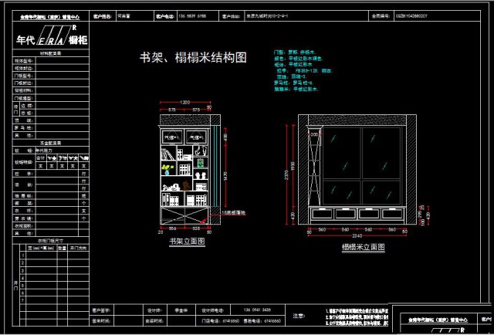Select the 400 dimension beside bookshelf top
The width and height of the screenshot is (494, 335).
[x=225, y=137]
